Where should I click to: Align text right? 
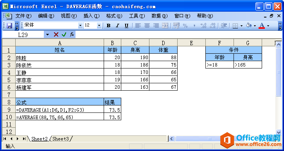(x=156, y=26)
